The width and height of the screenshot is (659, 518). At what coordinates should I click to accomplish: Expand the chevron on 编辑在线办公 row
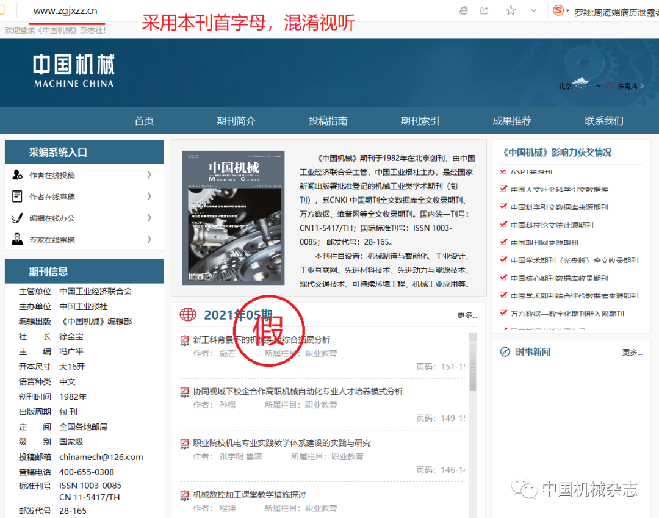point(149,218)
